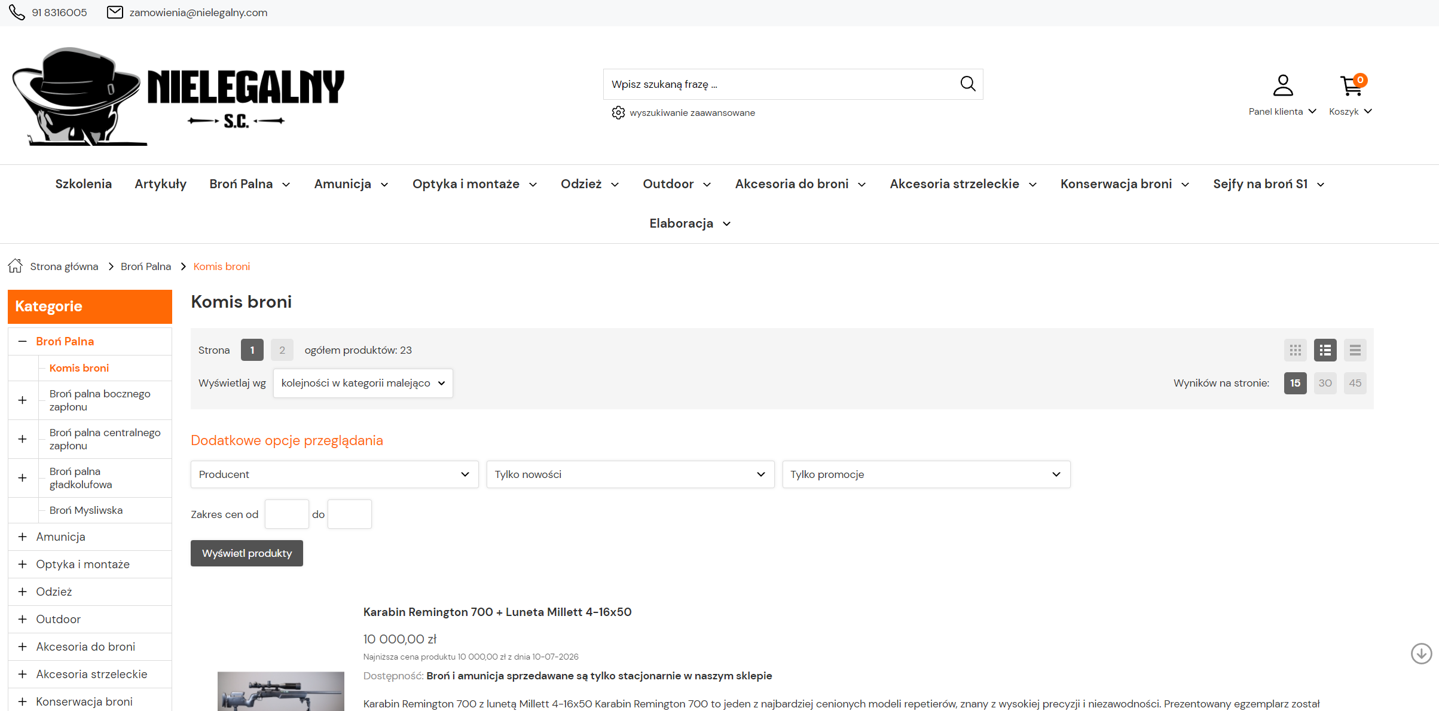Open the Outdoor top menu
The image size is (1439, 711).
click(x=677, y=184)
